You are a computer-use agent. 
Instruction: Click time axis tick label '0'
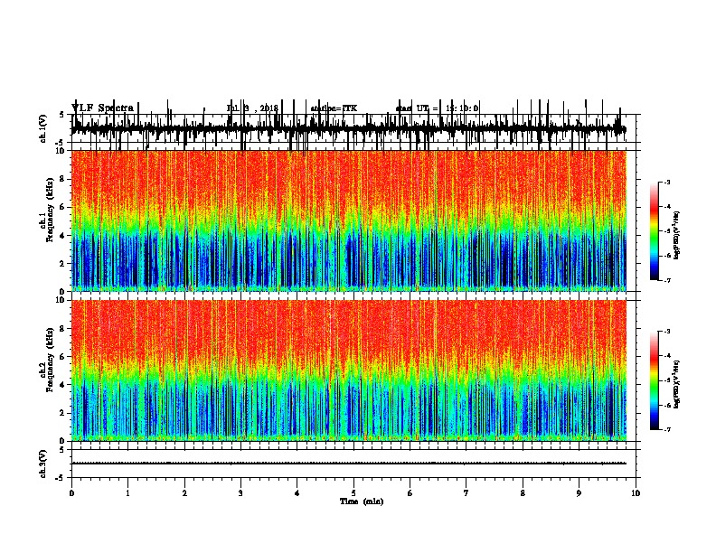coord(71,493)
